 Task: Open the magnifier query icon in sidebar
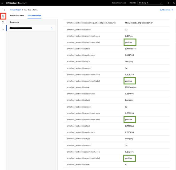pos(3,23)
